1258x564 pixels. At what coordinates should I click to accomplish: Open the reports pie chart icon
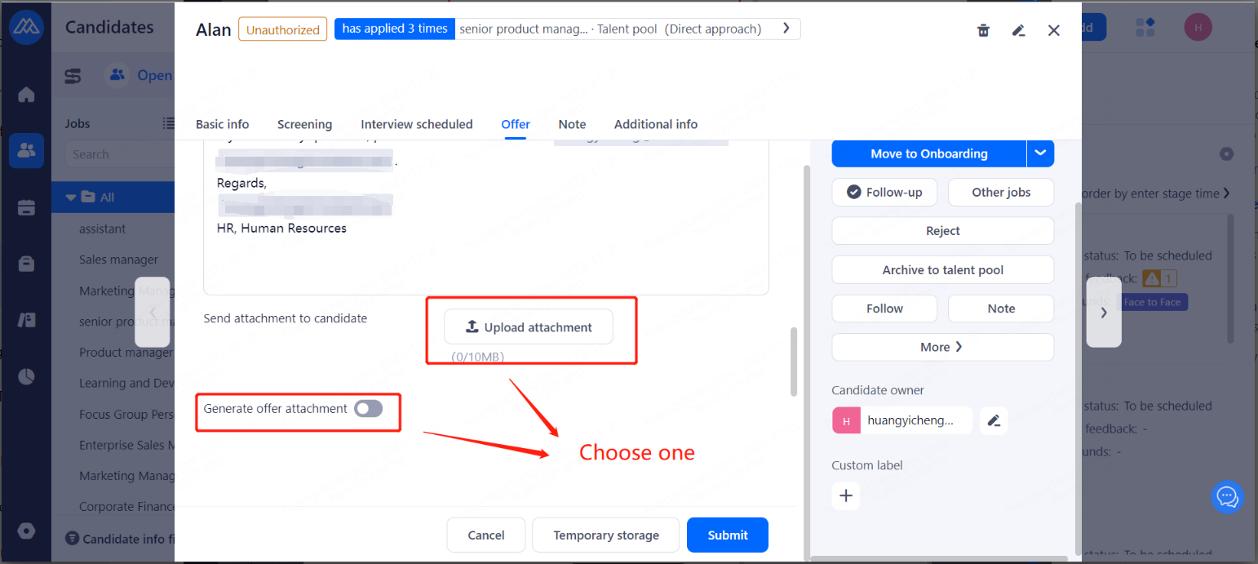click(26, 376)
